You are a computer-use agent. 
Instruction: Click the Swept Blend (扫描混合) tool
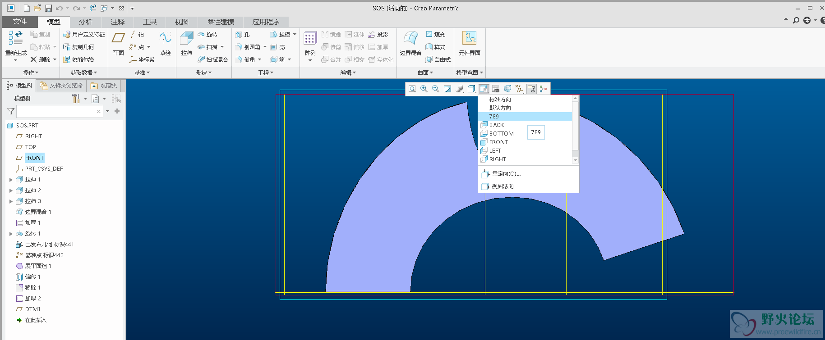point(213,59)
